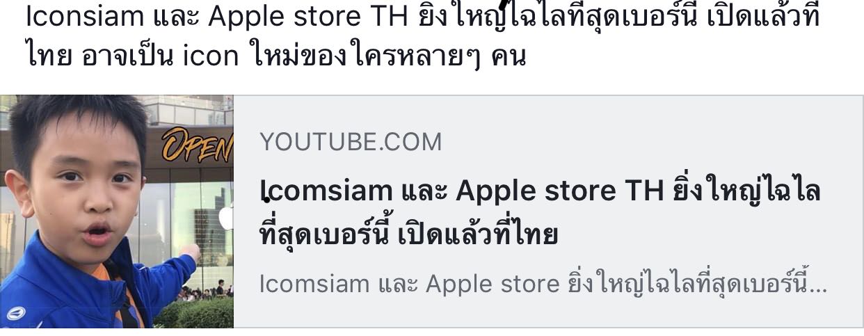
Task: Open the bold title "Icomsiam และ Apple store TH"
Action: tap(461, 192)
